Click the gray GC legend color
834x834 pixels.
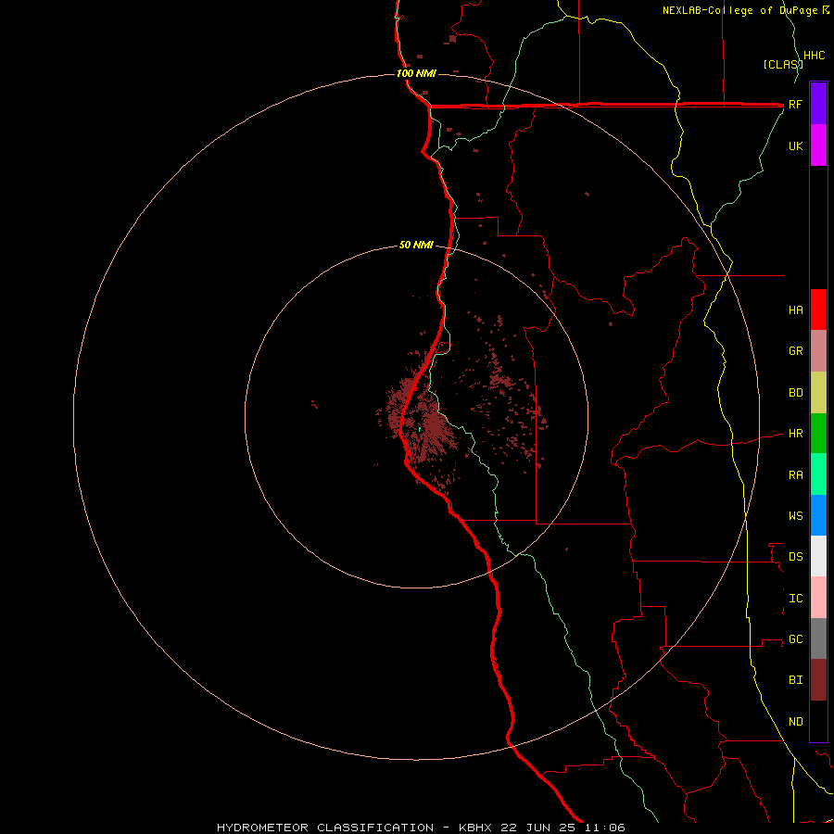click(818, 638)
